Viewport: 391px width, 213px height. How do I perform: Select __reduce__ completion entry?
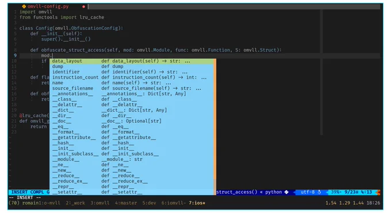point(132,176)
